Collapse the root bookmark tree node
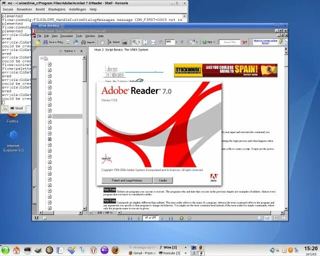This screenshot has width=320, height=256. click(41, 58)
